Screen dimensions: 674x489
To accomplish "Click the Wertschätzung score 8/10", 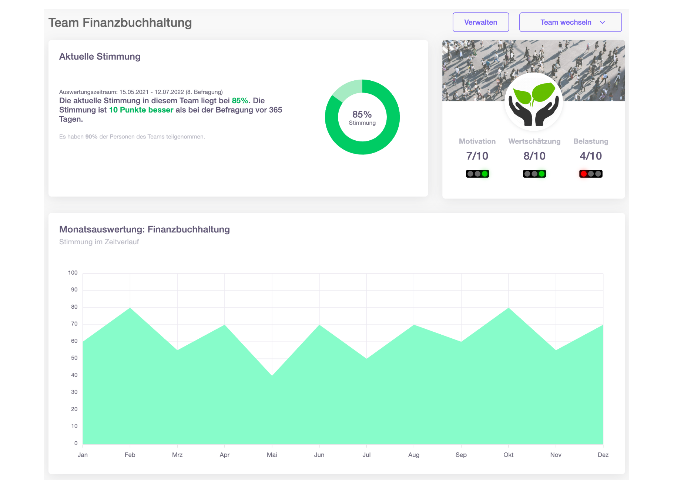I will tap(534, 156).
